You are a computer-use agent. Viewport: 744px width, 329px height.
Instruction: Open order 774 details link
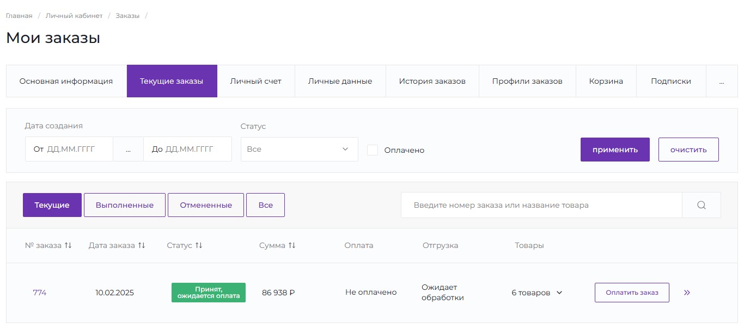click(x=40, y=292)
